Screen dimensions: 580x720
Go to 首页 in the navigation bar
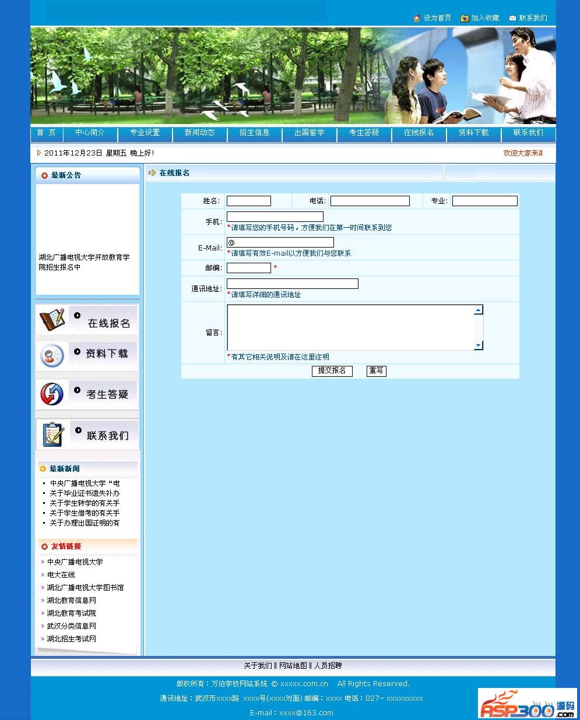point(46,133)
